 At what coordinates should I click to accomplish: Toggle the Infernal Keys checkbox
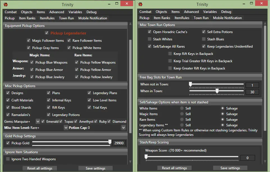tap(49, 100)
